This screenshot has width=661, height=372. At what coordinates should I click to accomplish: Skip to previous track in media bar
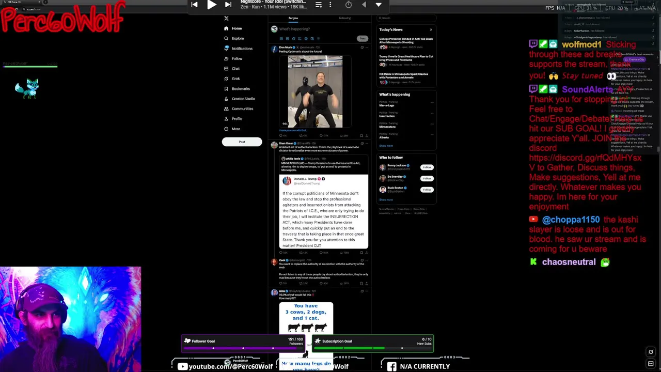point(194,5)
